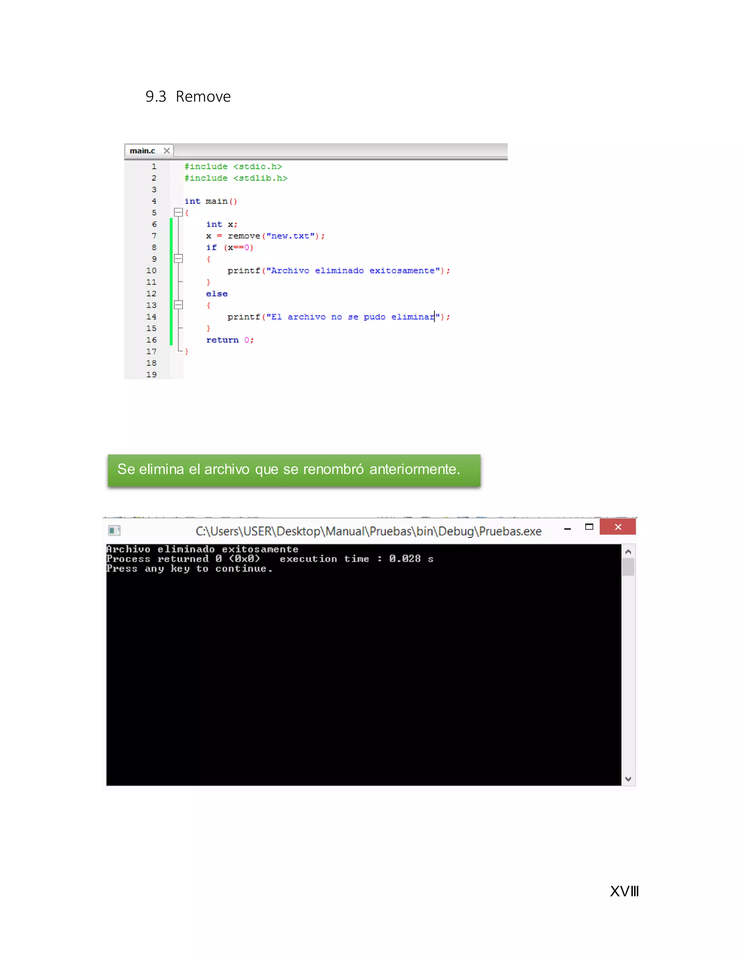
Task: Maximize the Pruebas.exe console window
Action: click(589, 527)
